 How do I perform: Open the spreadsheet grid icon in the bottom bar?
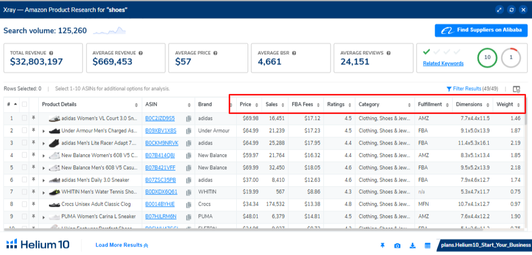tap(427, 245)
